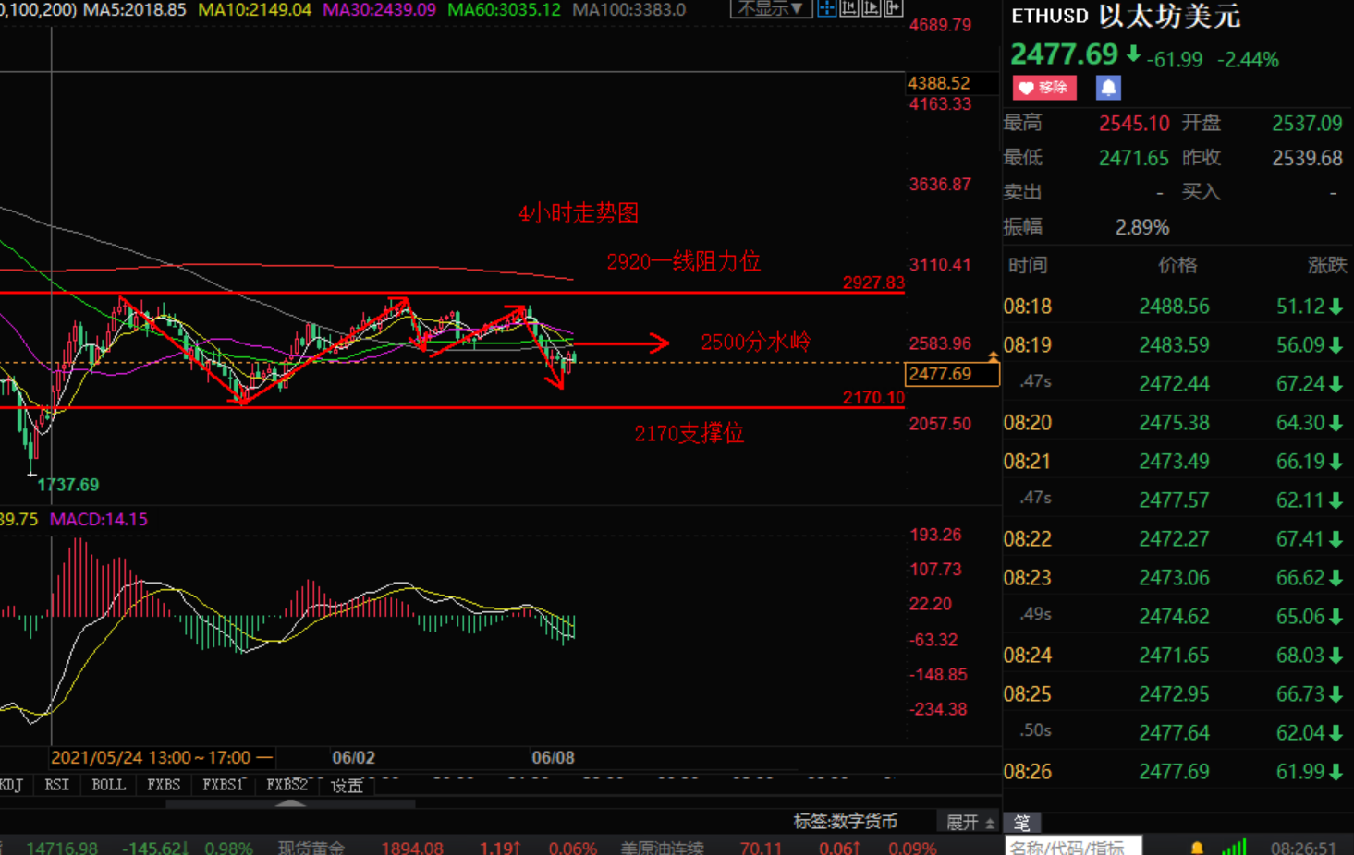
Task: Toggle the blue crosshair cursor tool
Action: tap(826, 8)
